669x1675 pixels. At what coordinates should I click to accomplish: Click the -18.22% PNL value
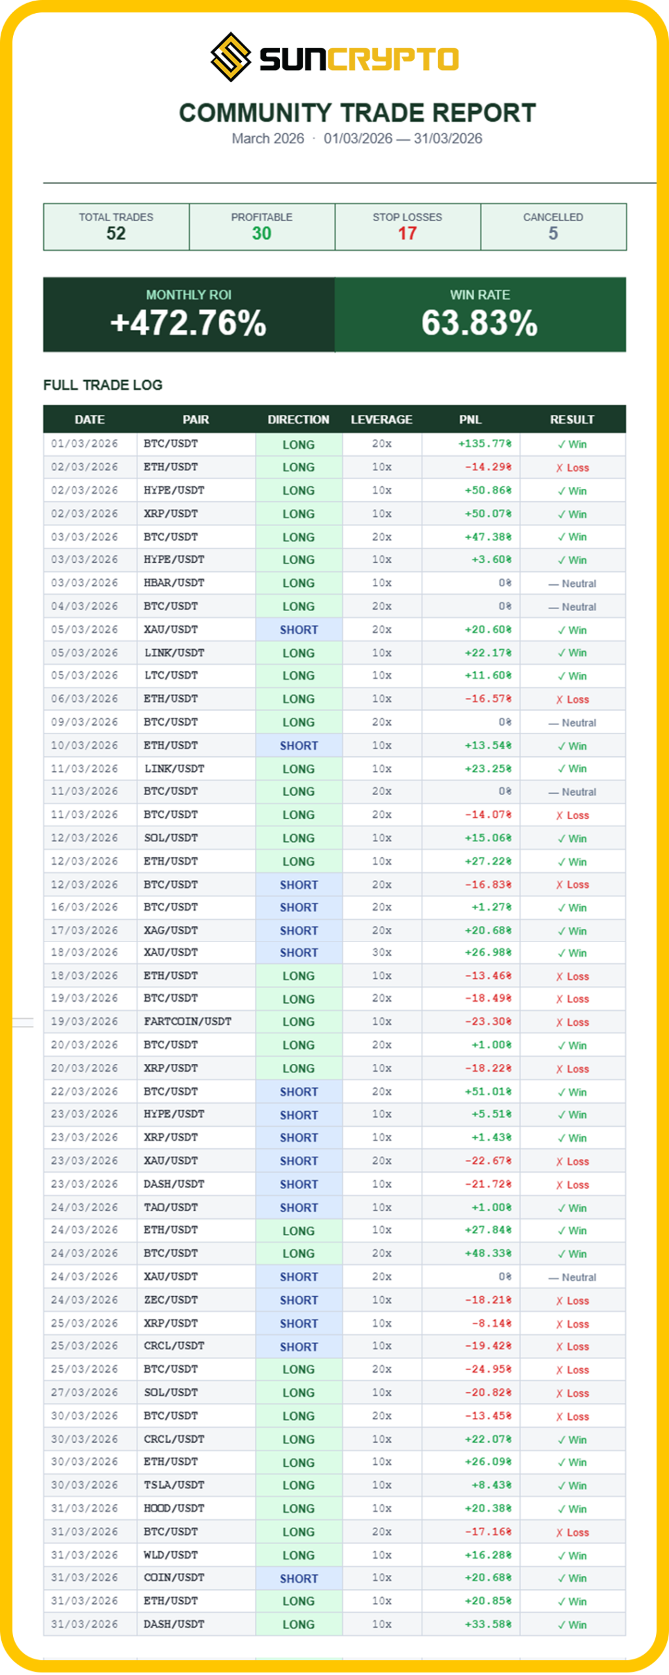tap(488, 1068)
